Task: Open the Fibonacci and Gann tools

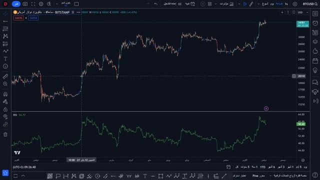Action: click(5, 28)
